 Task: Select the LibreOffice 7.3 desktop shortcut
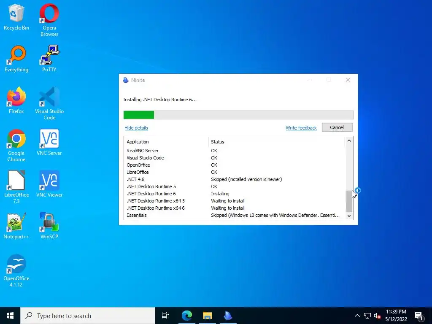pyautogui.click(x=16, y=187)
